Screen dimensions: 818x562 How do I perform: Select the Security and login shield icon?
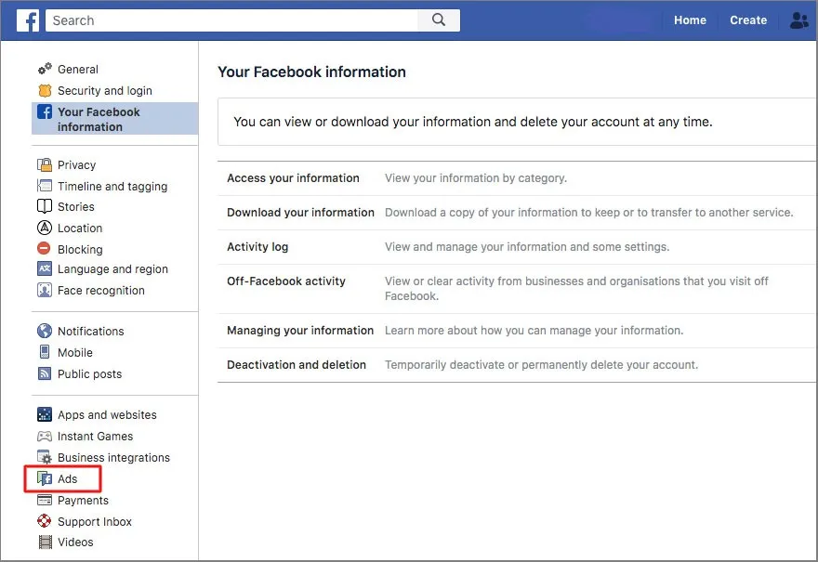pyautogui.click(x=45, y=90)
